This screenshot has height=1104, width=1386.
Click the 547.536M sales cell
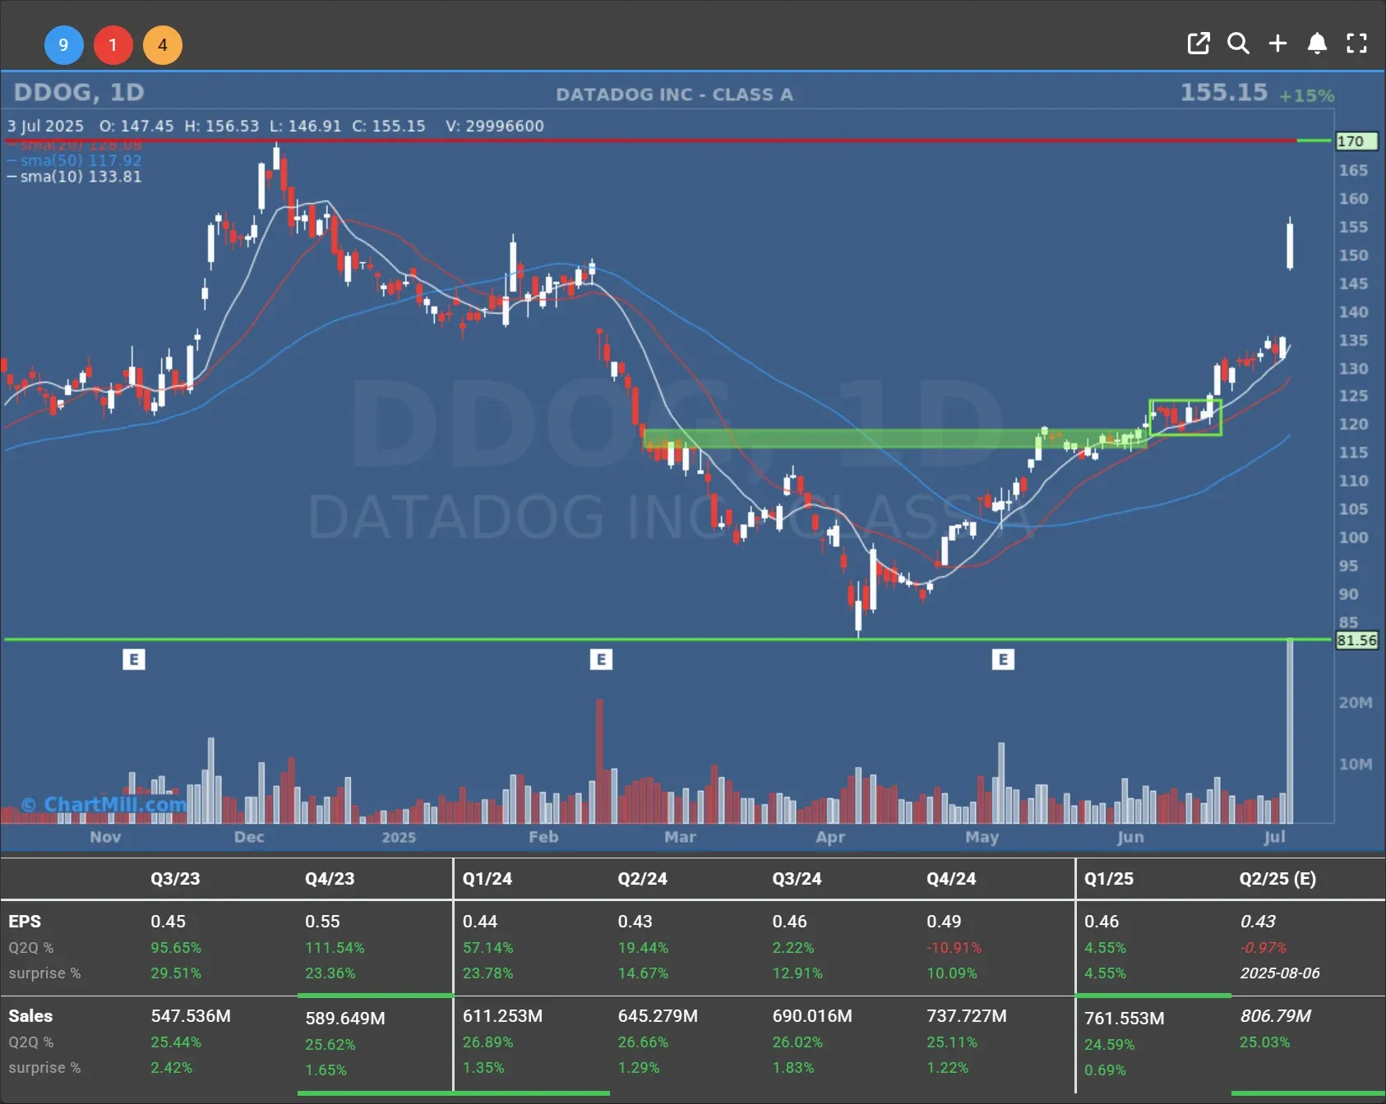191,1016
